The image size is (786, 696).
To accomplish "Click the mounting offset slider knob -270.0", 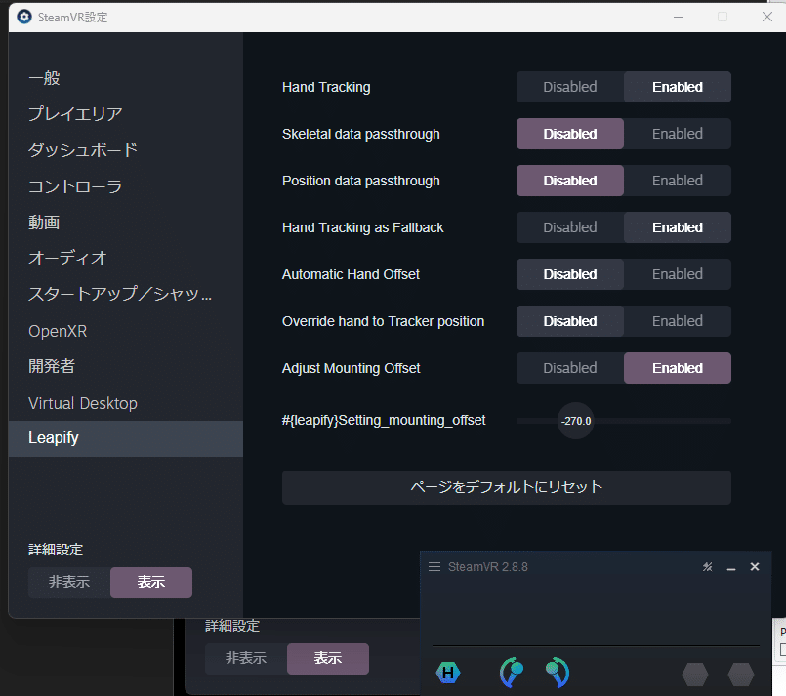I will click(575, 421).
